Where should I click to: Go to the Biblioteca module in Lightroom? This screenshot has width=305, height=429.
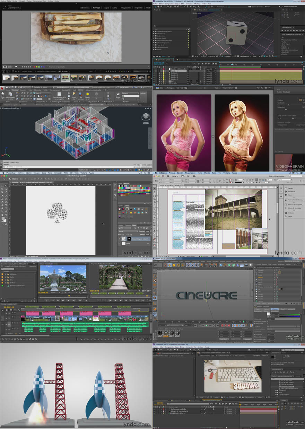tap(85, 7)
